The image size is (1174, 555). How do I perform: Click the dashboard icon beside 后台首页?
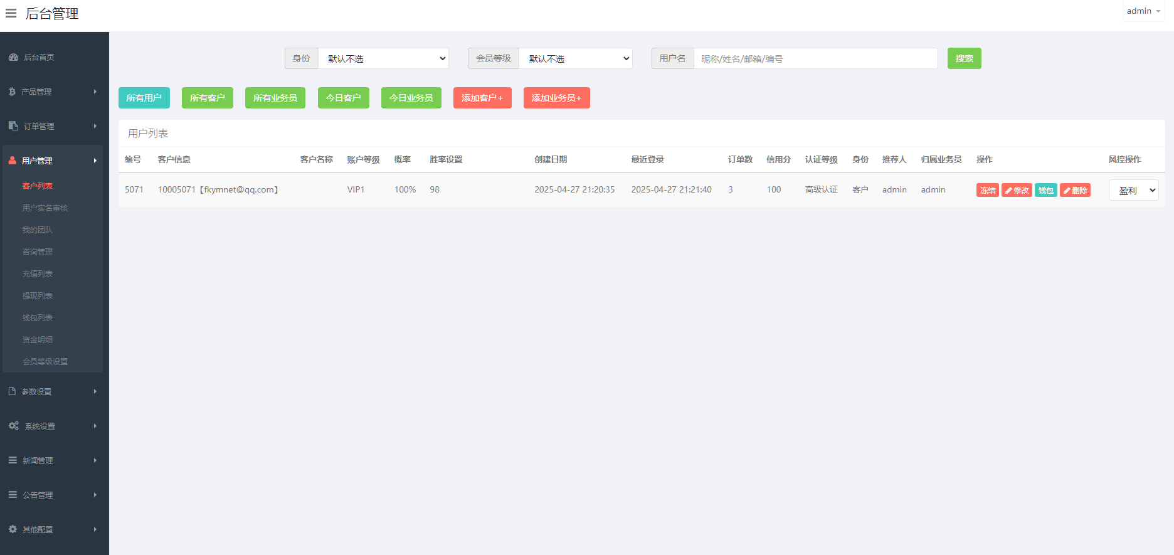coord(13,57)
